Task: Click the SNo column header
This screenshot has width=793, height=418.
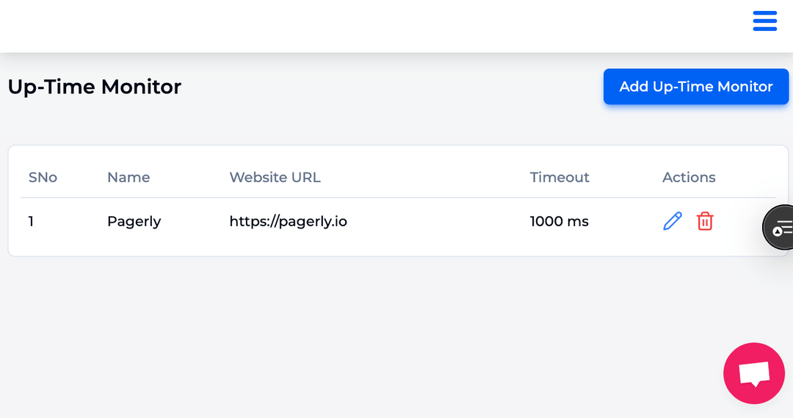Action: pyautogui.click(x=43, y=177)
